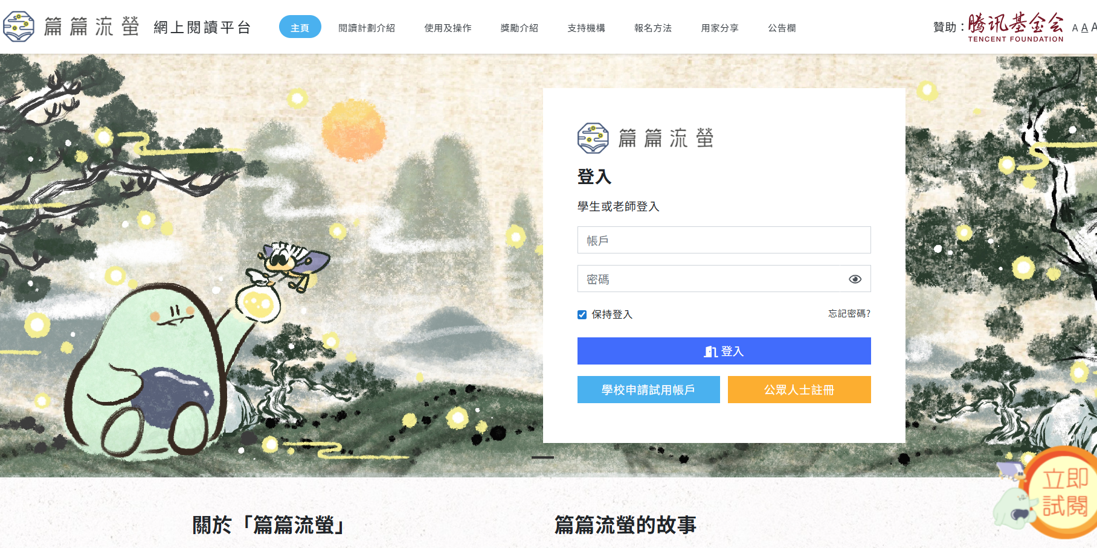Click 公眾人士註冊 orange button
The height and width of the screenshot is (548, 1097).
pos(799,389)
